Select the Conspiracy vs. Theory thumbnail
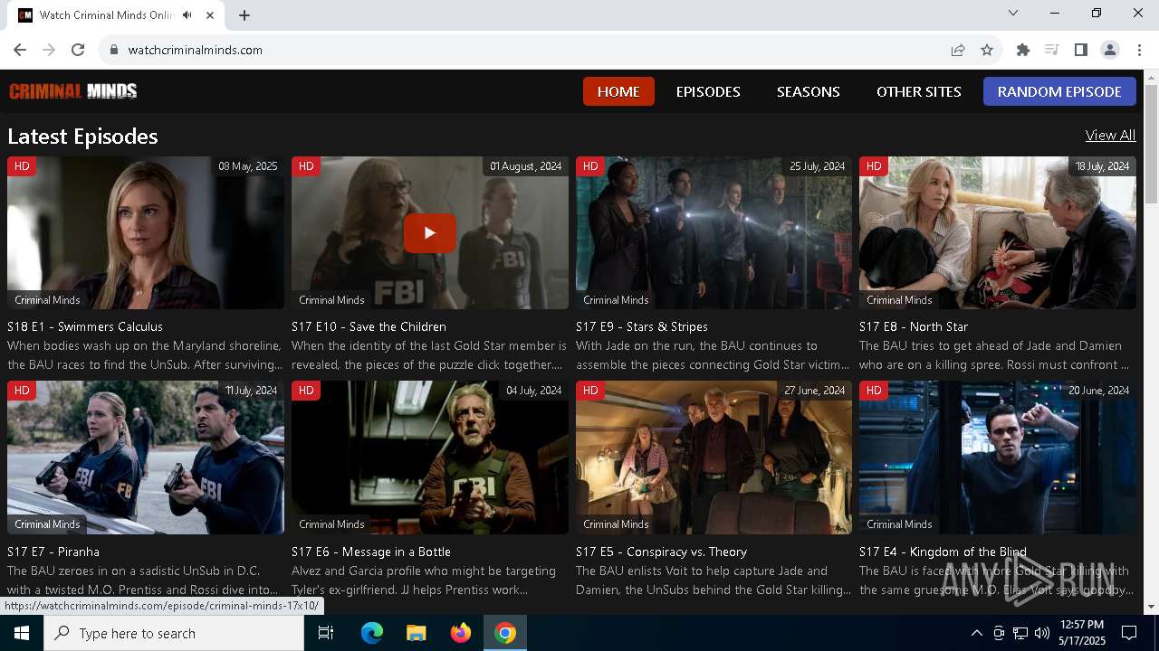The width and height of the screenshot is (1159, 651). point(714,458)
